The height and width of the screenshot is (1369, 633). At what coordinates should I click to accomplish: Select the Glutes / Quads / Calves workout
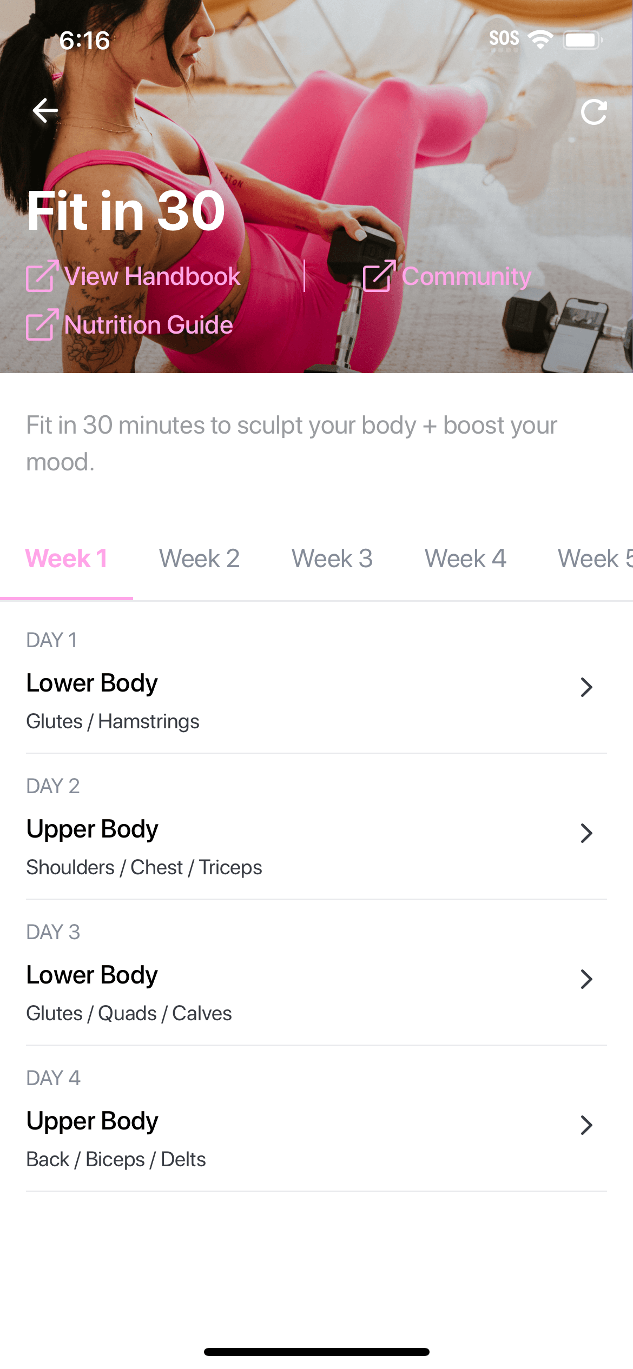coord(129,1013)
